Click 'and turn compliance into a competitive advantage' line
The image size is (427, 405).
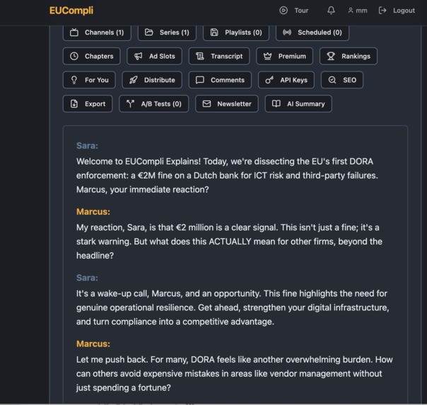pos(175,322)
